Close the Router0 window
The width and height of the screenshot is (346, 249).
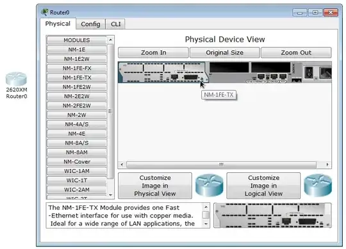point(331,13)
